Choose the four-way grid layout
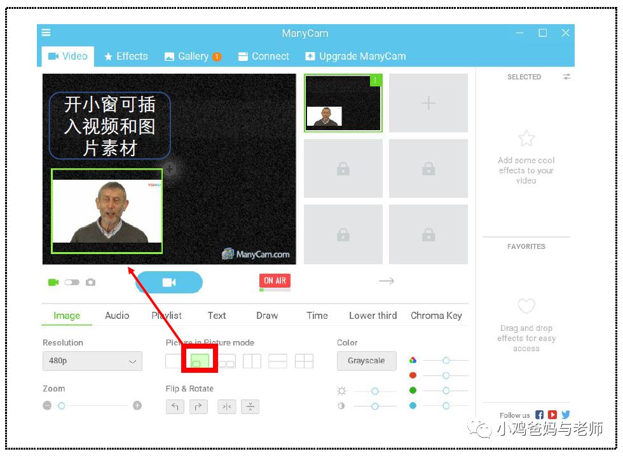 304,361
